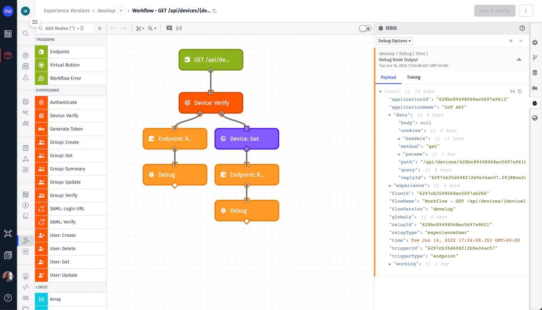Collapse the "data" payload node
The height and width of the screenshot is (310, 542).
click(x=390, y=115)
